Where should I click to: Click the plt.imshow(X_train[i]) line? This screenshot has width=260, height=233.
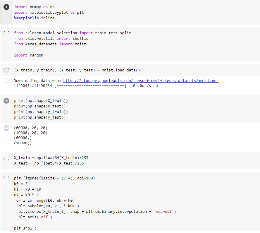pos(97,211)
